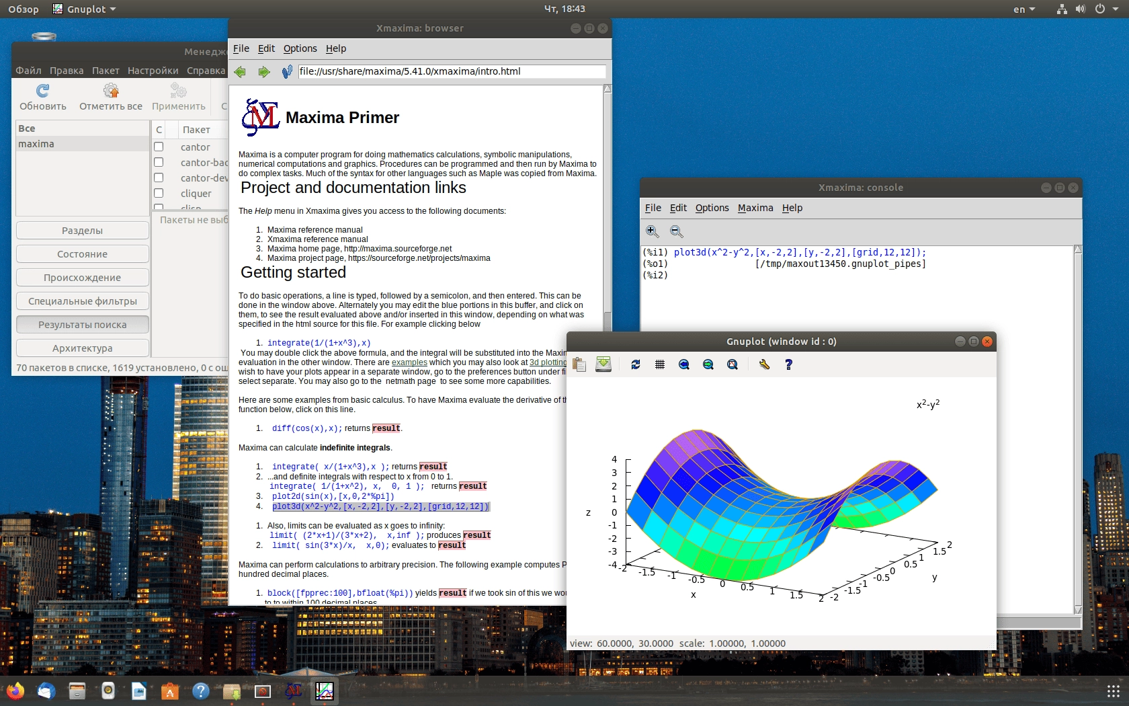1129x706 pixels.
Task: Tick the checkbox for package cliquer
Action: tap(159, 193)
